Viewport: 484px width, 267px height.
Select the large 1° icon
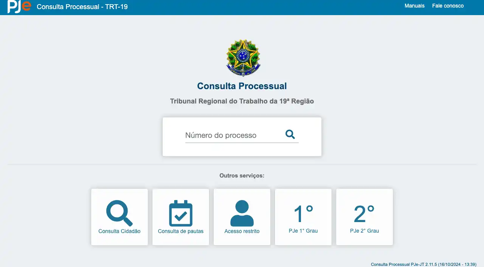(303, 214)
